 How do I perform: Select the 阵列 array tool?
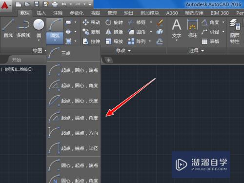click(137, 41)
